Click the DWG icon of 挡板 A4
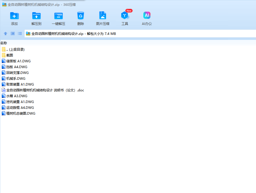The width and height of the screenshot is (256, 193). point(4,67)
